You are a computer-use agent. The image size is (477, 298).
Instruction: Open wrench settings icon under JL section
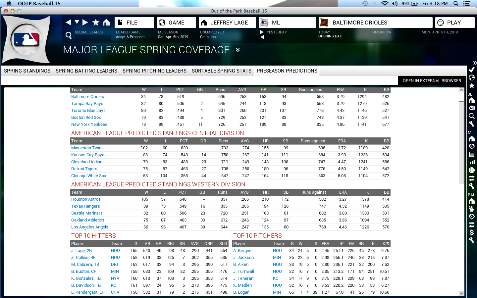click(472, 124)
